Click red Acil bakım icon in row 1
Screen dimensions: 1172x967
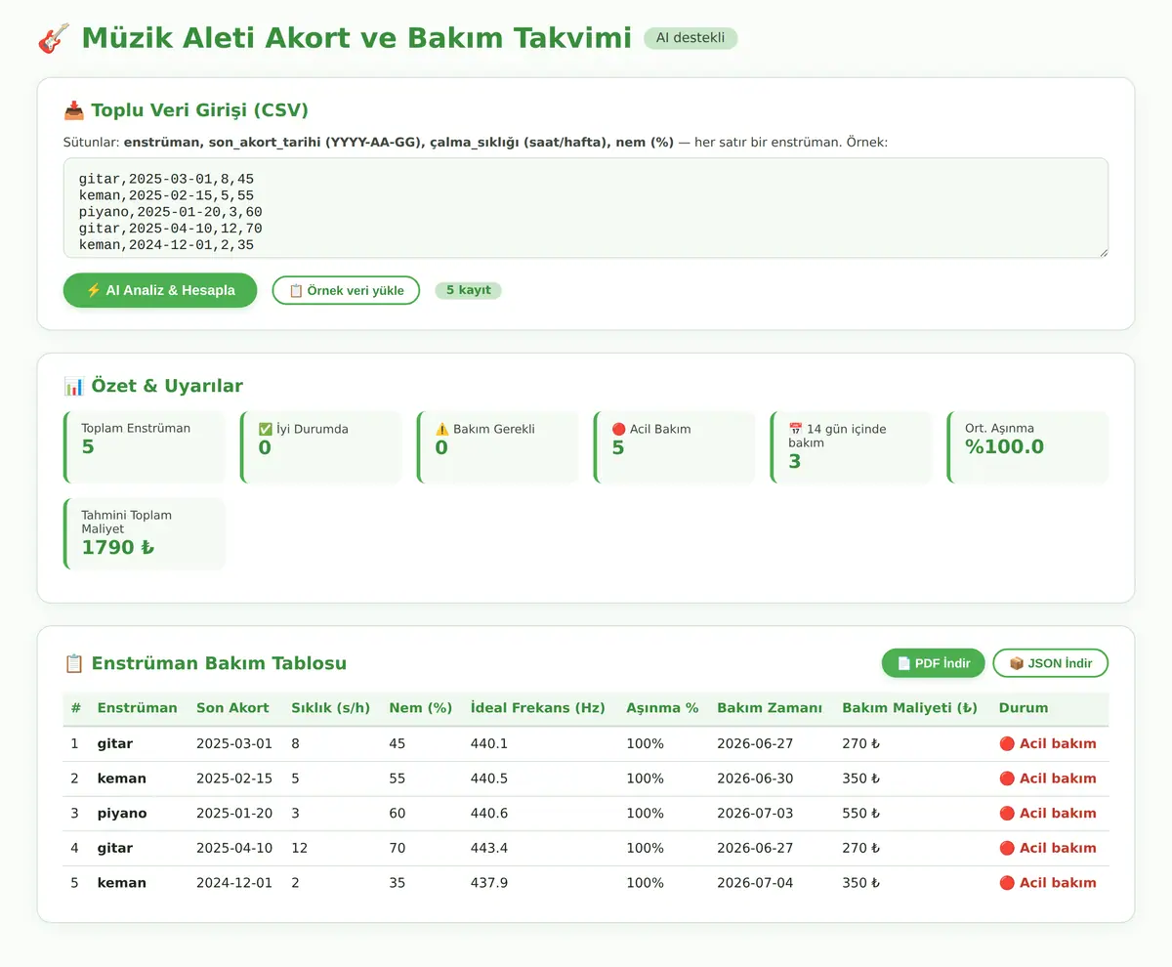(x=1007, y=744)
